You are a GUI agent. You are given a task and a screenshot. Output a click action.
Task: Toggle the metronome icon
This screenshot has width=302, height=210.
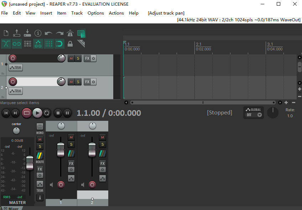pyautogui.click(x=70, y=33)
